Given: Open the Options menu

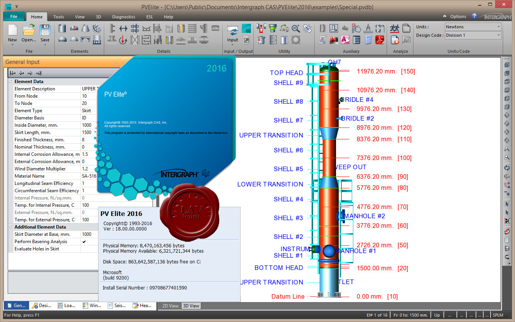Looking at the screenshot, I should click(x=458, y=16).
